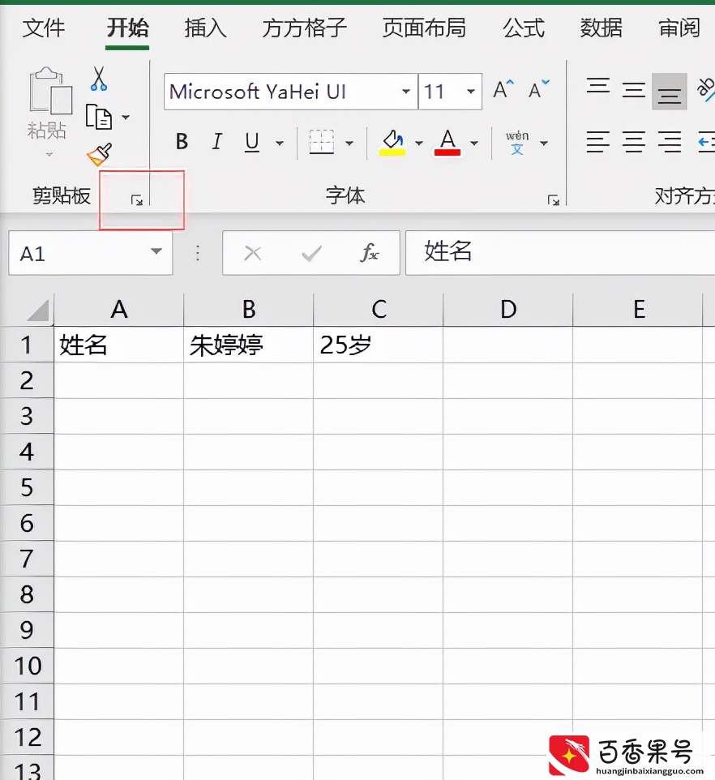This screenshot has width=715, height=780.
Task: Open Insert Function fx dialog
Action: pos(369,253)
